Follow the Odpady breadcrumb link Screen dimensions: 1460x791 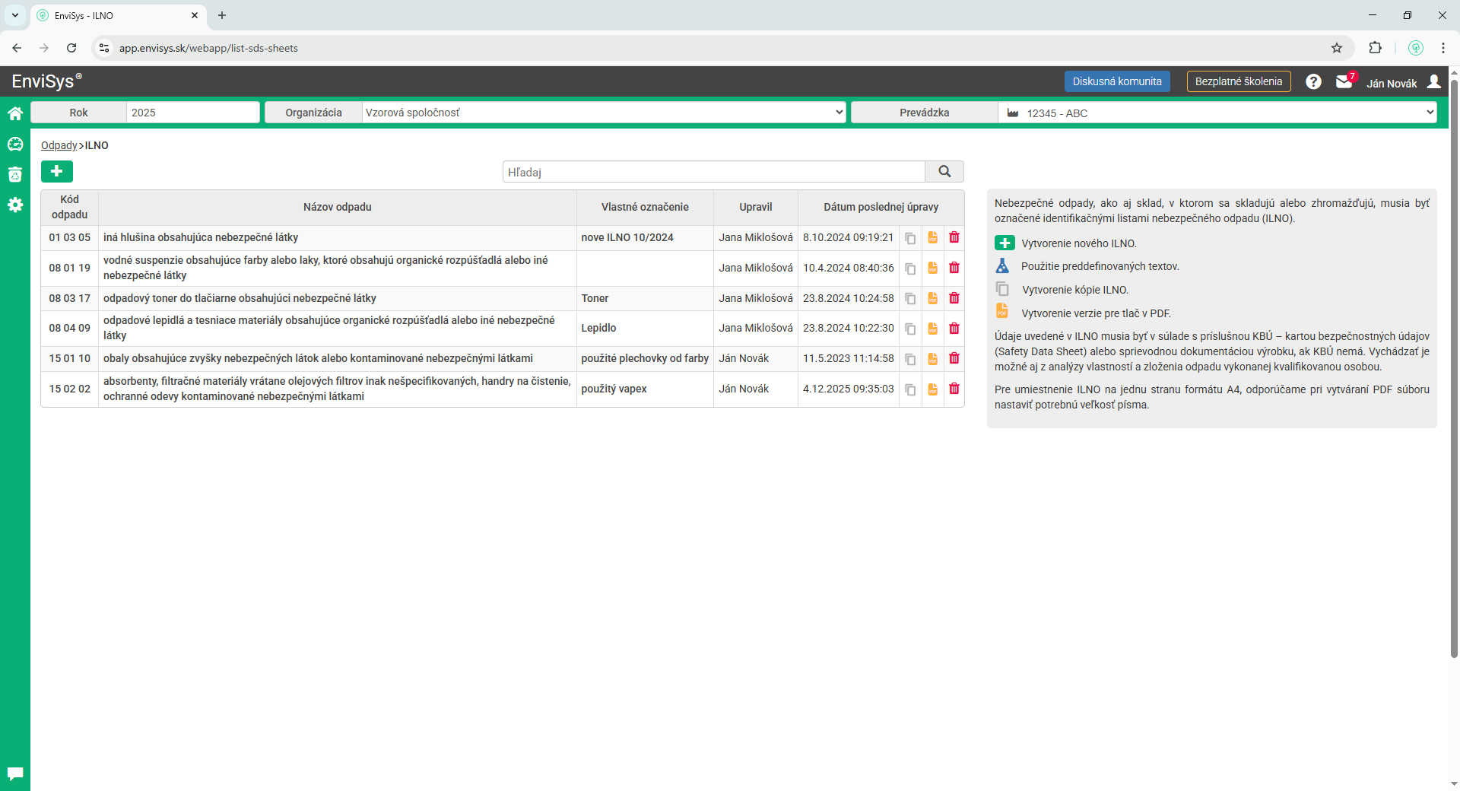(x=59, y=145)
